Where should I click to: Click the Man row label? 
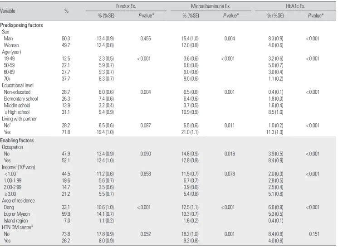point(8,39)
